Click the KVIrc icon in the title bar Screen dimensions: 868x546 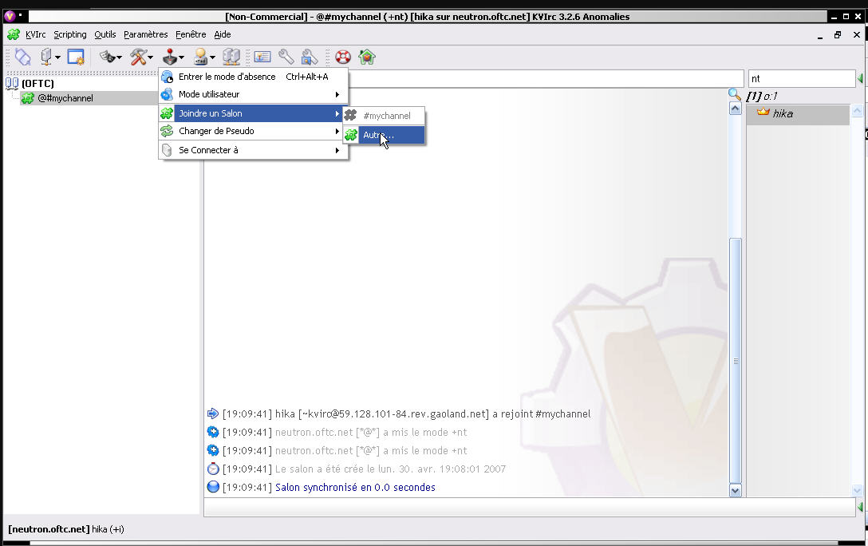tap(10, 16)
